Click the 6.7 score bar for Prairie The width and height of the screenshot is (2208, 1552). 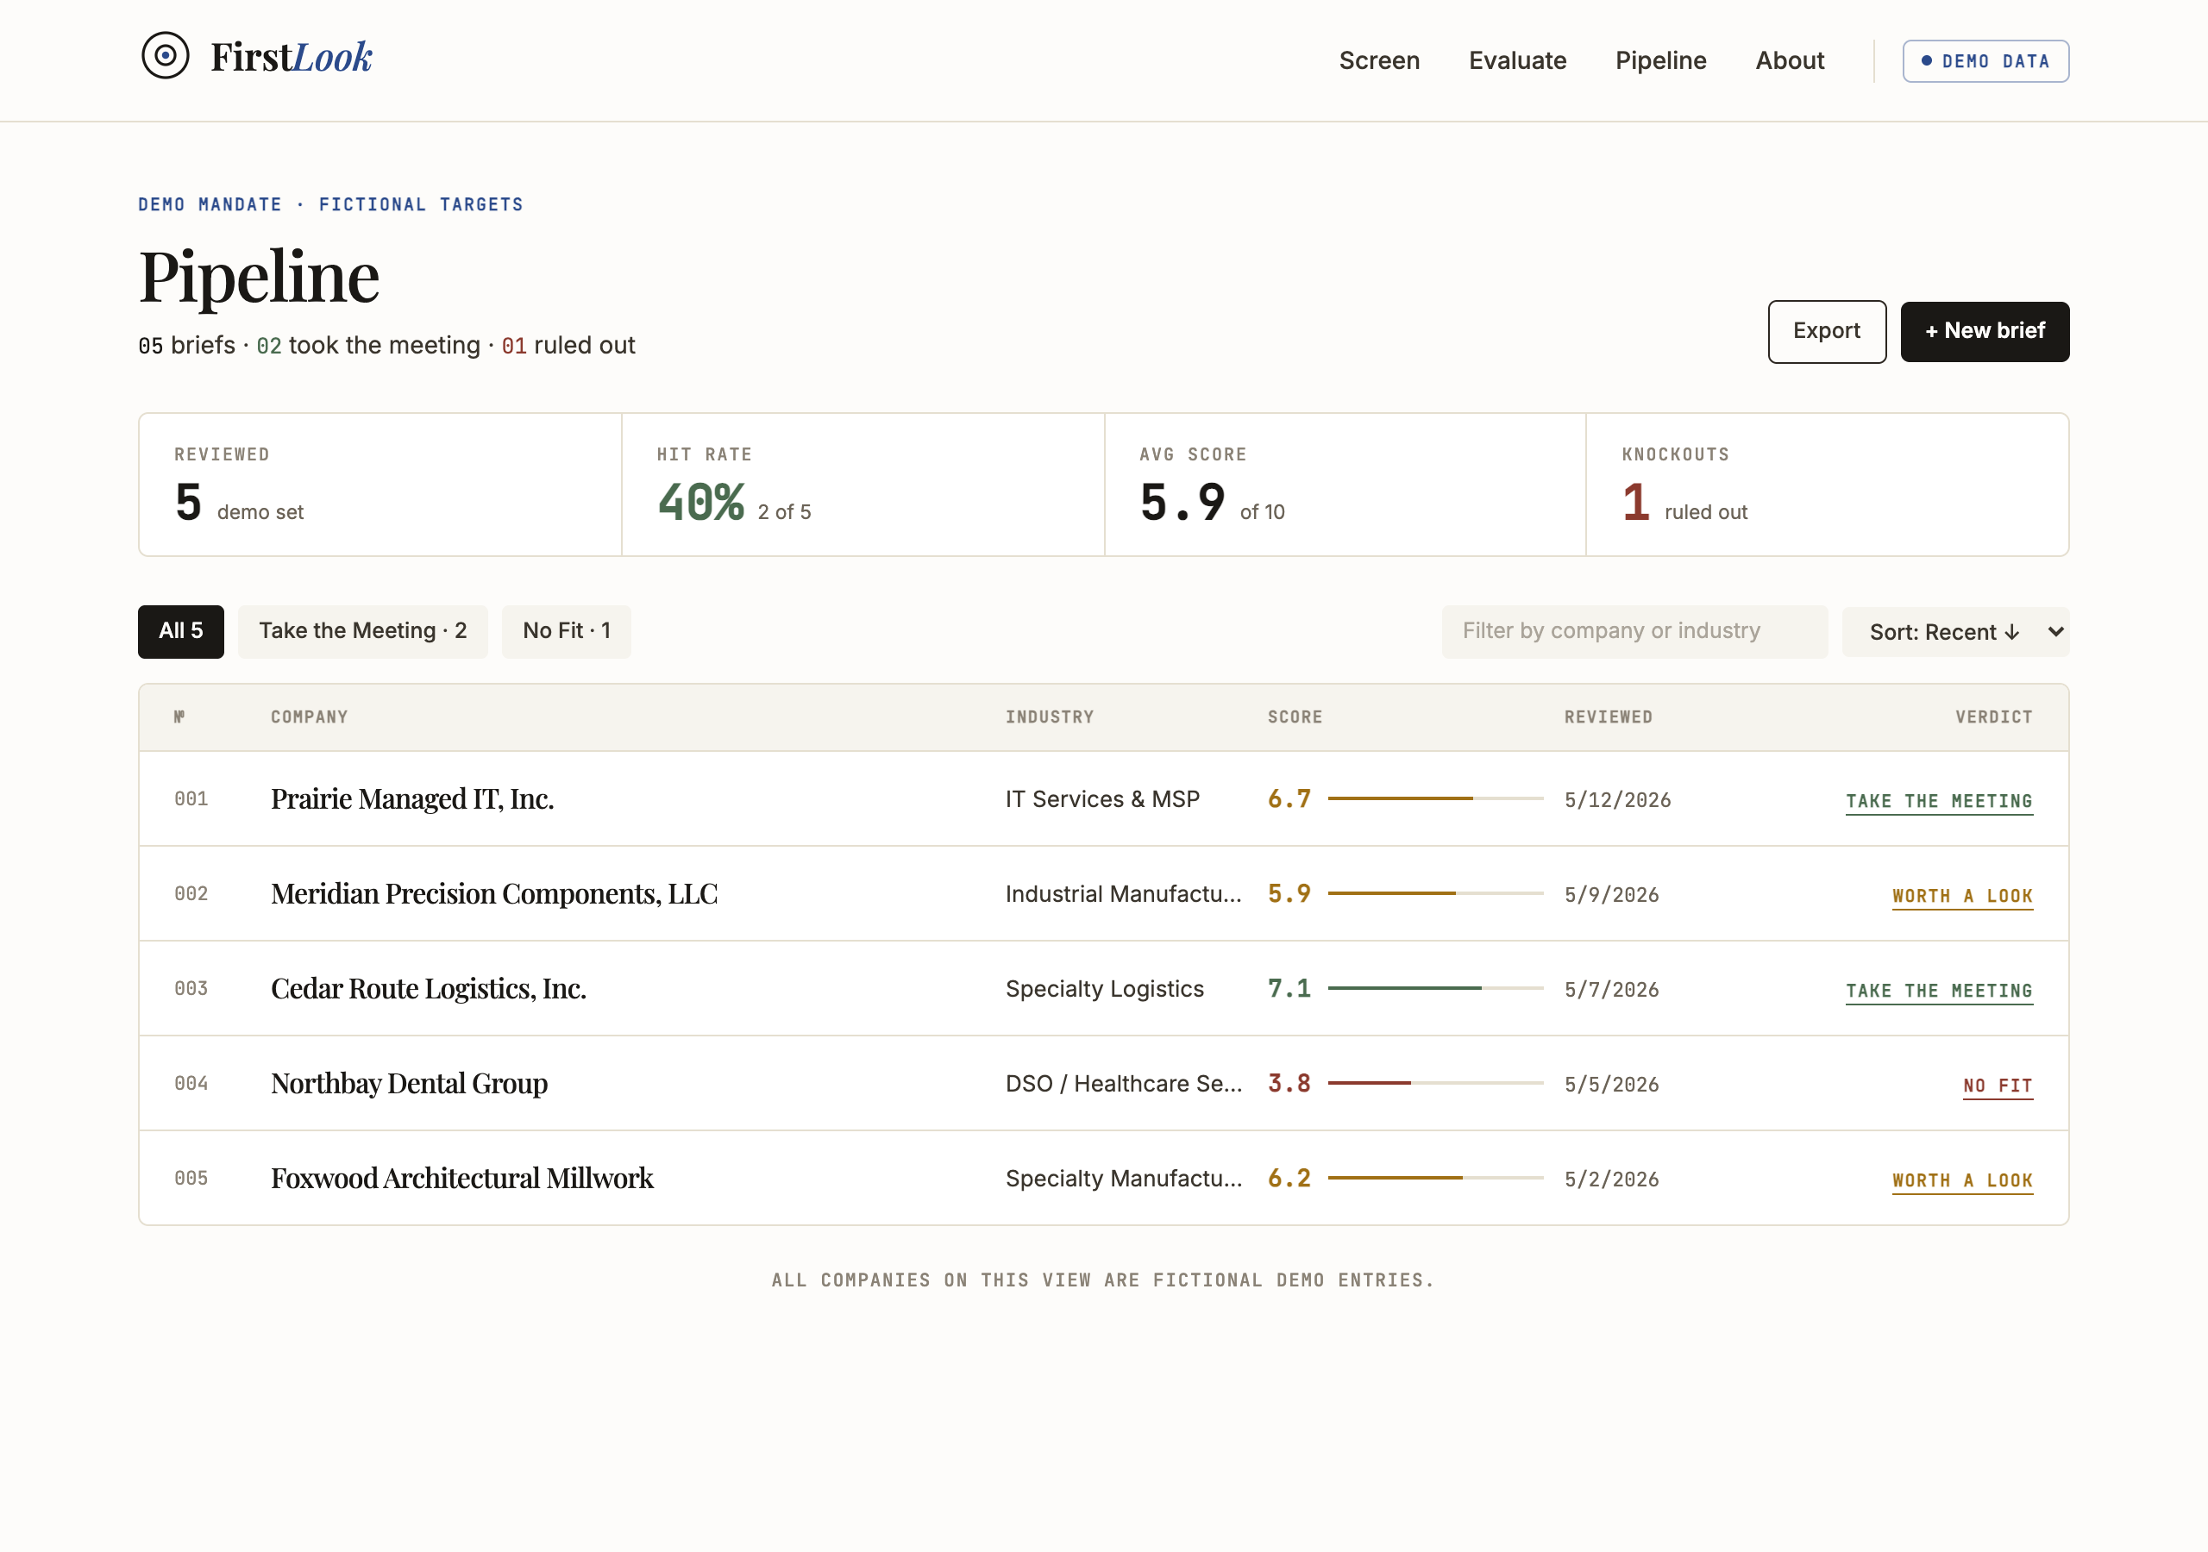point(1435,798)
